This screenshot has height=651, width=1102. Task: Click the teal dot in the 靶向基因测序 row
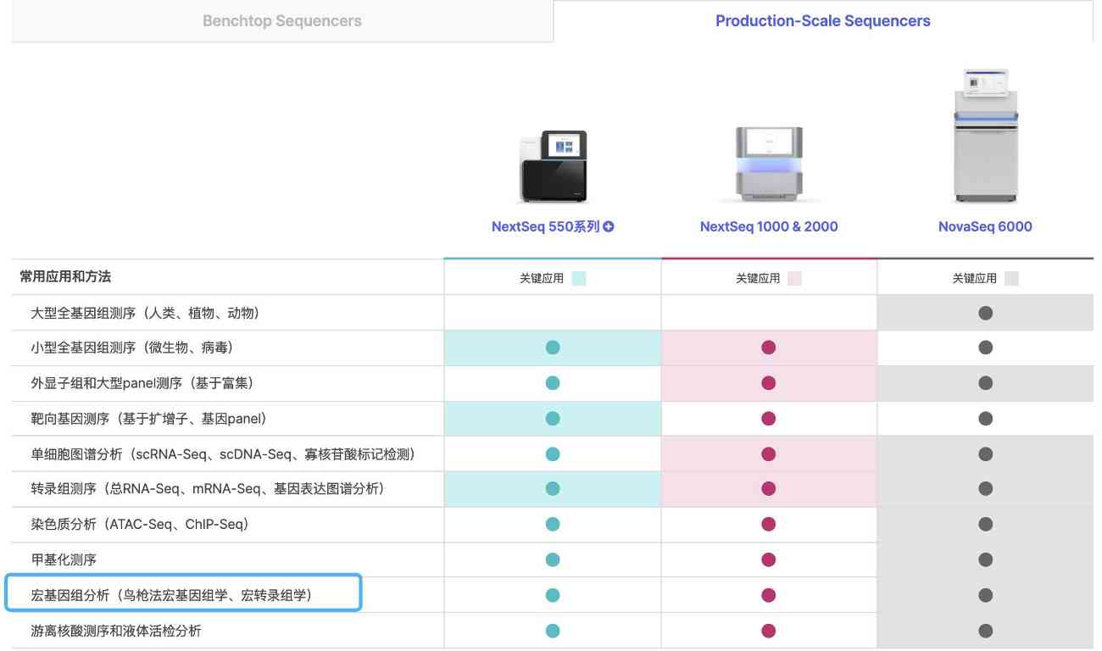coord(553,418)
